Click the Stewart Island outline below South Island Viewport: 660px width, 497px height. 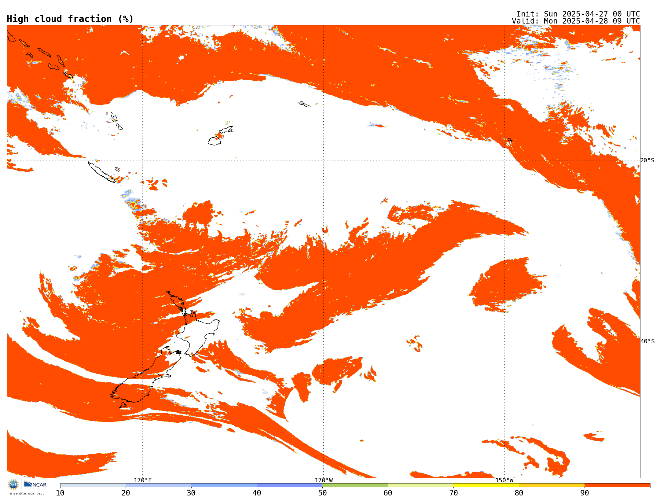(123, 405)
